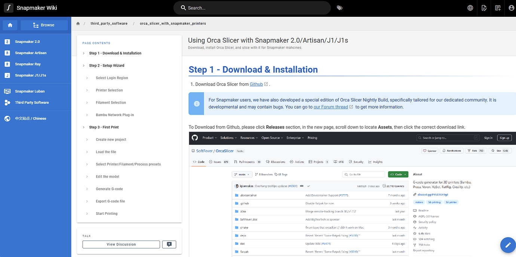Open the account profile icon
Viewport: 516px width, 257px height.
[x=511, y=7]
